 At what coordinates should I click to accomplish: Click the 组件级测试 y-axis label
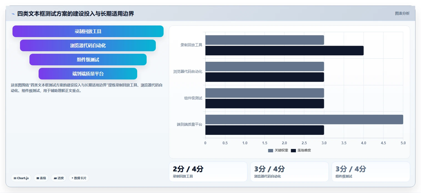point(193,98)
